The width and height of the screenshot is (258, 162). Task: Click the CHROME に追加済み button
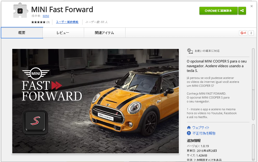coord(218,11)
